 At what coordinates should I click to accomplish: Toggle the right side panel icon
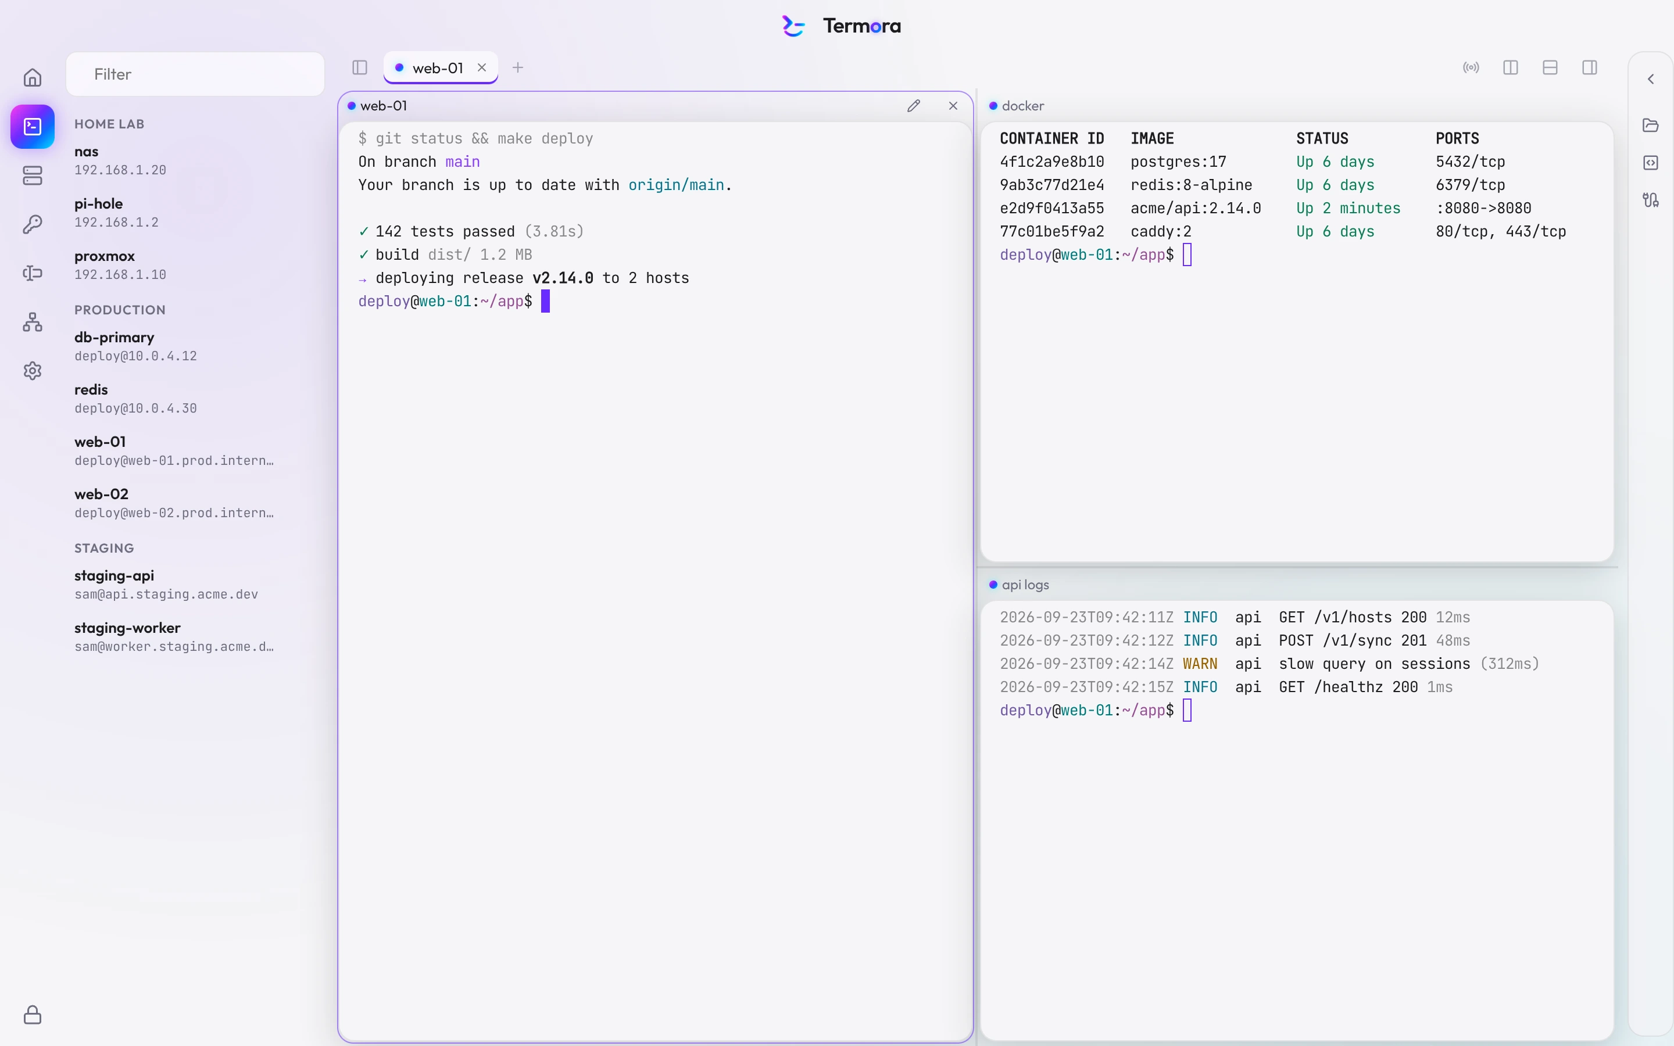click(x=1590, y=67)
